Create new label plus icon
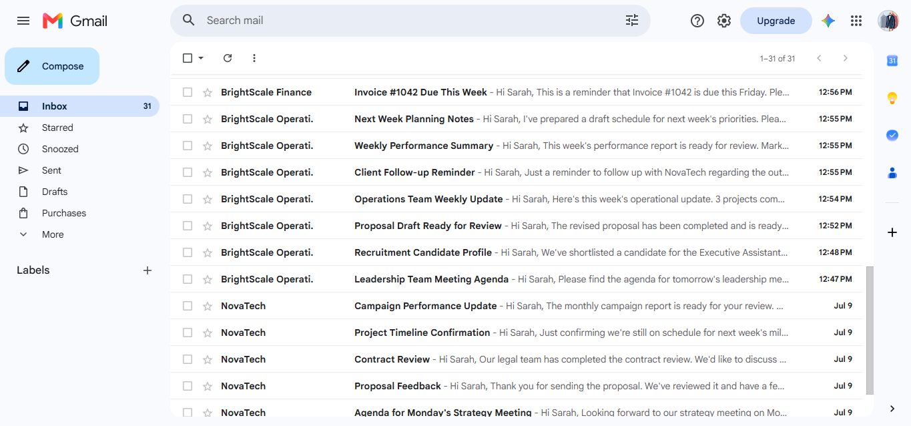The height and width of the screenshot is (426, 911). (147, 270)
